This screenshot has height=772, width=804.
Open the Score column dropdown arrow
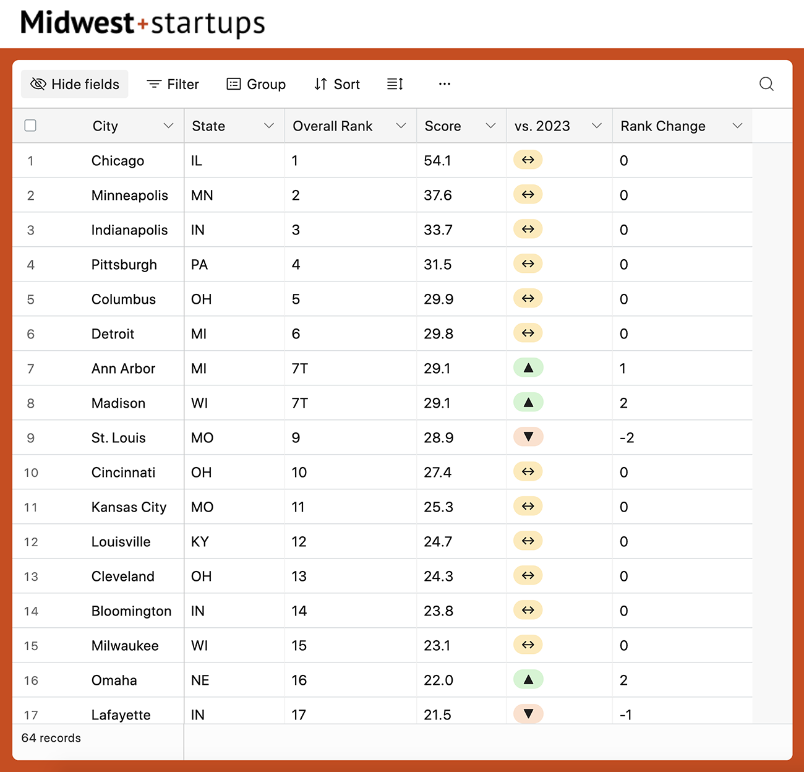click(x=490, y=126)
